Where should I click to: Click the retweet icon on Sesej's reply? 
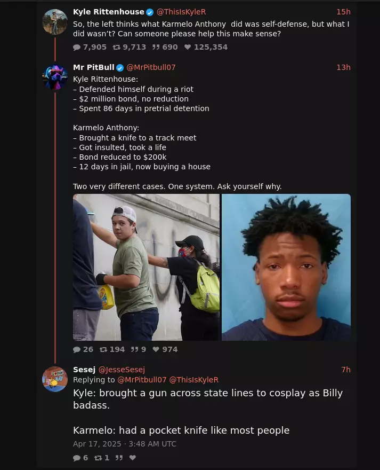98,458
